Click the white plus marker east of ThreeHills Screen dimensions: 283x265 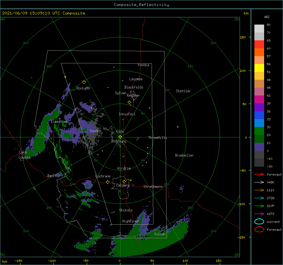click(x=178, y=127)
